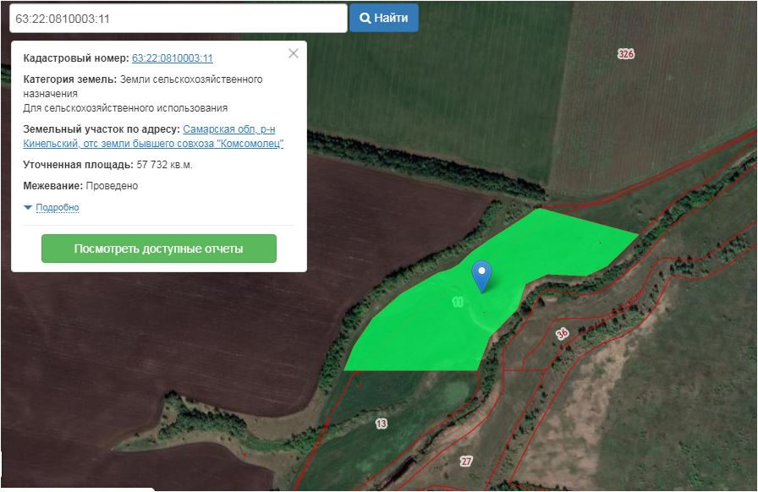Click map parcel label 36
This screenshot has width=758, height=492.
[562, 333]
